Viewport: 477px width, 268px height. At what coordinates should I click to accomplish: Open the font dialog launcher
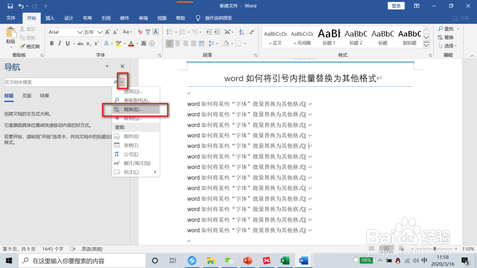click(160, 55)
